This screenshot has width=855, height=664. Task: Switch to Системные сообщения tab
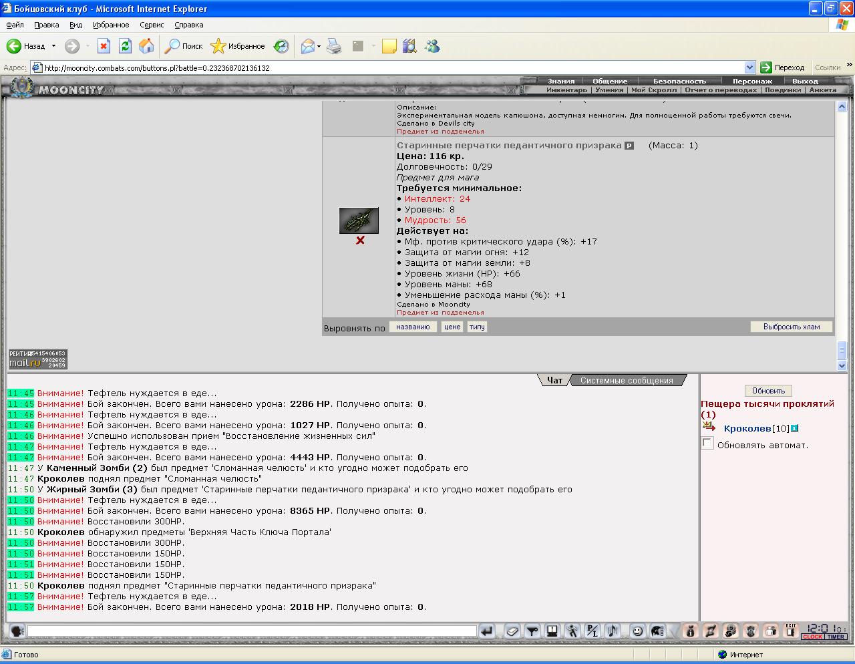point(627,380)
